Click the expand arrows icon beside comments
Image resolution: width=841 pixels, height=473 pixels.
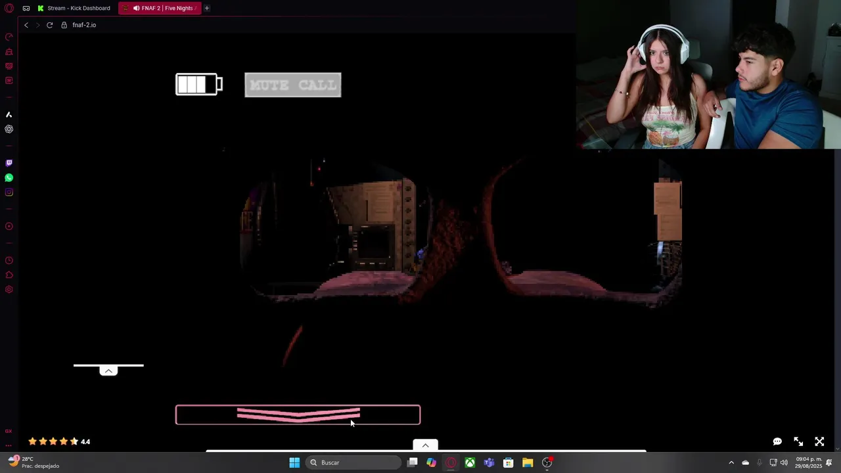pyautogui.click(x=798, y=441)
